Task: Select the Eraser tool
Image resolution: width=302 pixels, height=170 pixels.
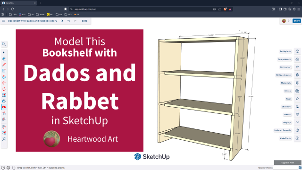Action: [4, 59]
